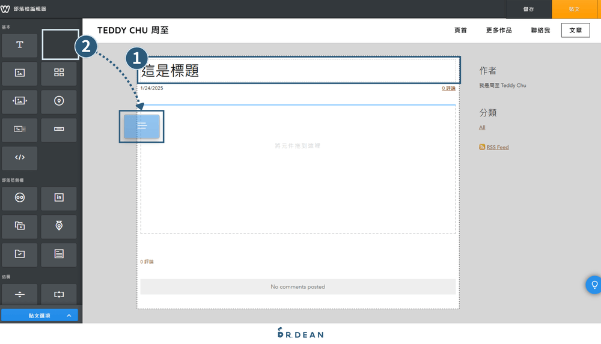The width and height of the screenshot is (601, 344).
Task: Click the orange 貼文 publish button
Action: pyautogui.click(x=574, y=9)
